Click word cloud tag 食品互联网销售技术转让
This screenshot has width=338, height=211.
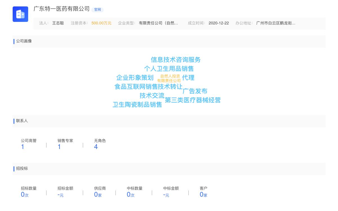click(x=148, y=87)
